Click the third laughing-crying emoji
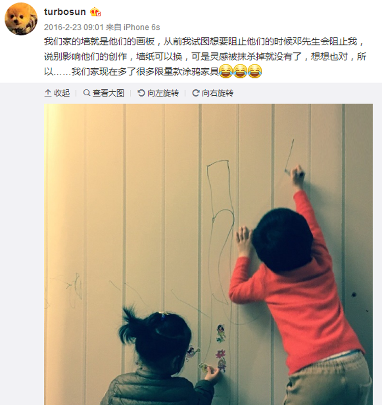The height and width of the screenshot is (405, 382). click(x=255, y=71)
